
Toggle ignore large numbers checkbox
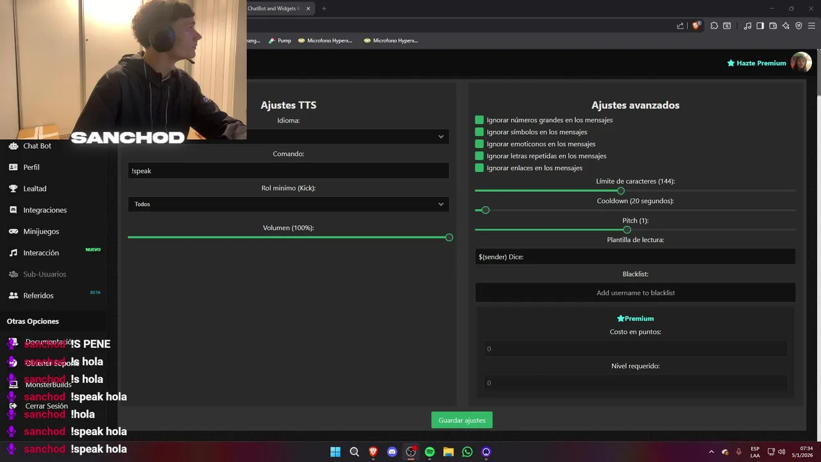[479, 120]
